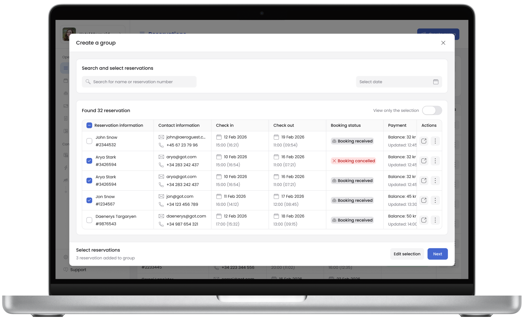The width and height of the screenshot is (524, 320).
Task: Uncheck the Jon Snow #1234567 checkbox
Action: (x=89, y=200)
